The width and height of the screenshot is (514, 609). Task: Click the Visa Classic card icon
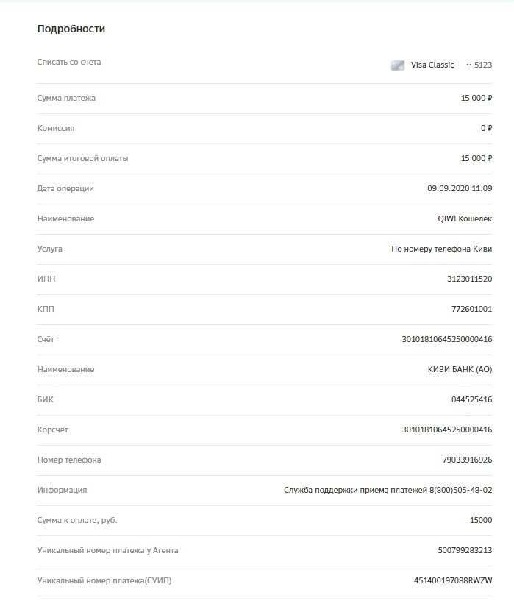click(x=397, y=65)
